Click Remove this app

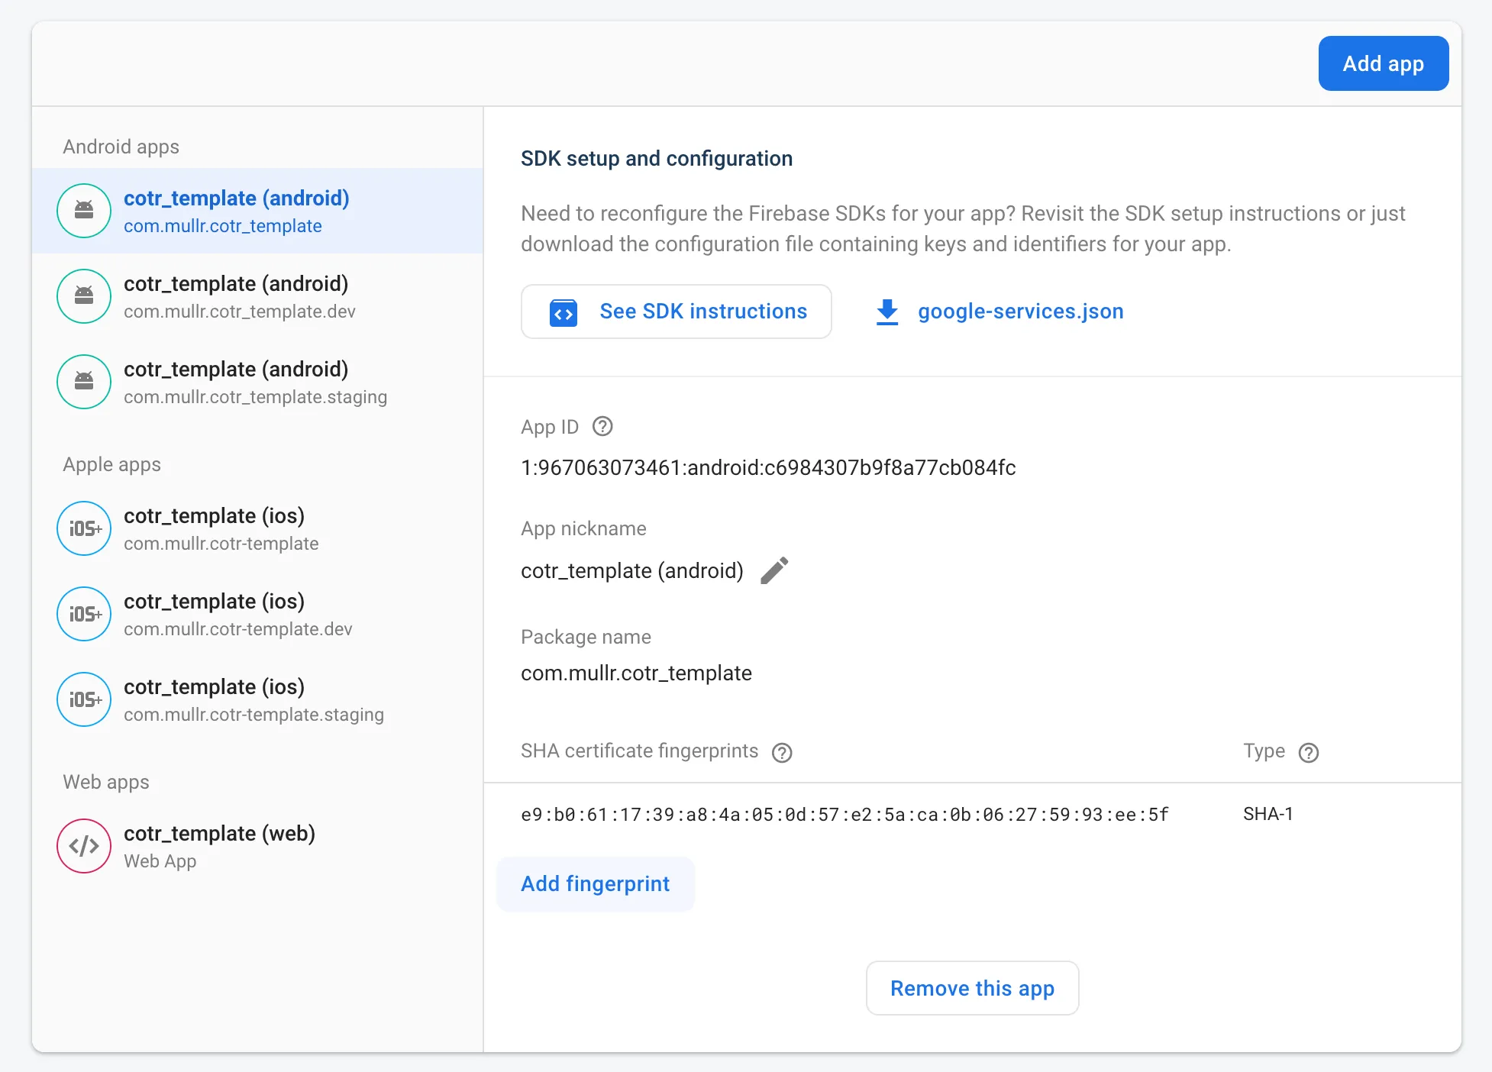(971, 988)
